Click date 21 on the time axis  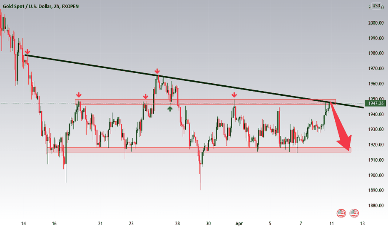tap(100, 224)
